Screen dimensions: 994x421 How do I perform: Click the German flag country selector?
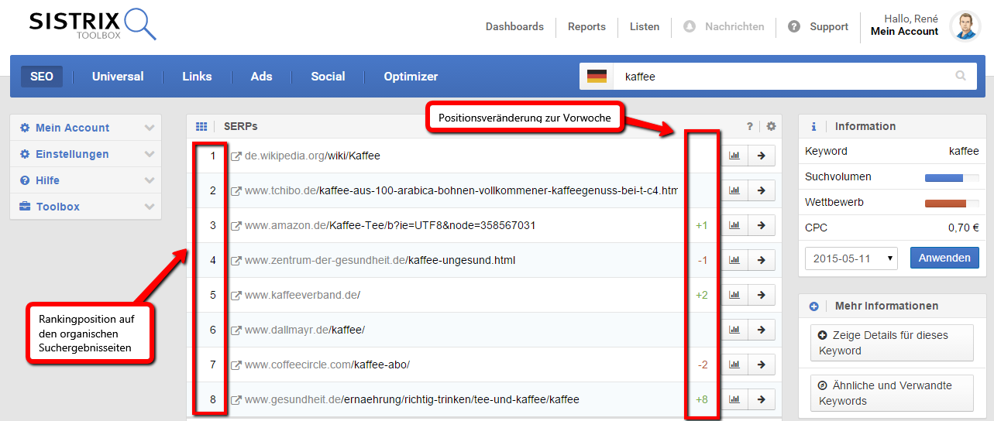pos(597,77)
